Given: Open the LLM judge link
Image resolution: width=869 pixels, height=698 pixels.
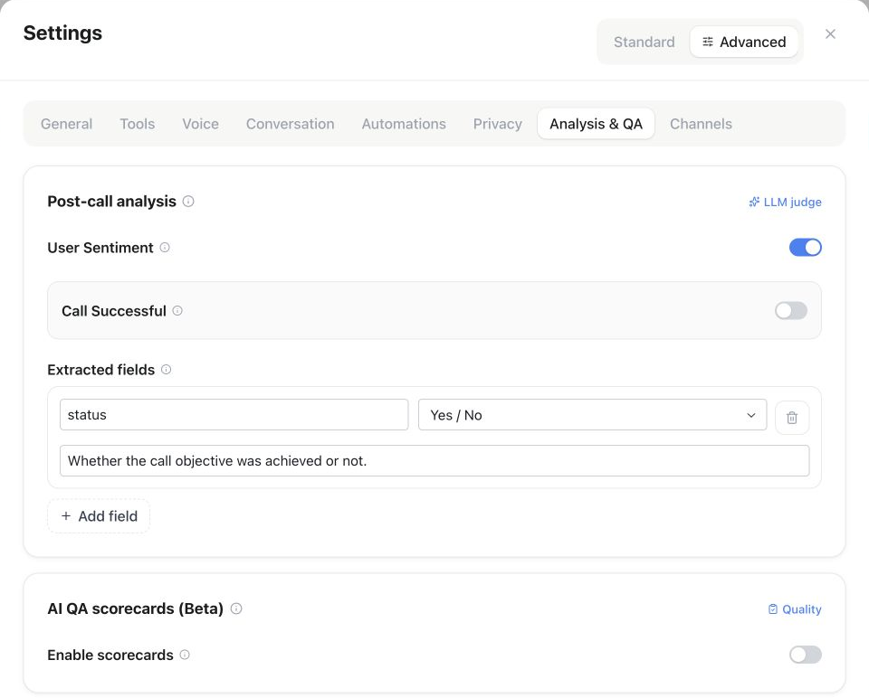Looking at the screenshot, I should [x=785, y=202].
